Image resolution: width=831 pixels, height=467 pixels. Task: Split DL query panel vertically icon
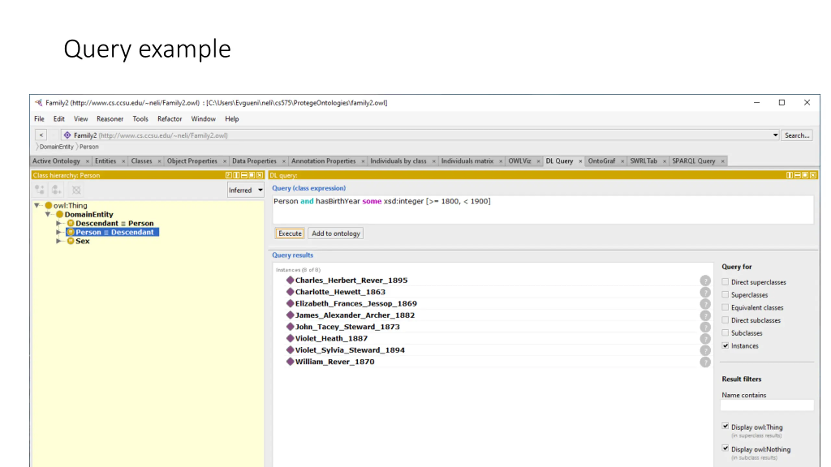pos(789,175)
